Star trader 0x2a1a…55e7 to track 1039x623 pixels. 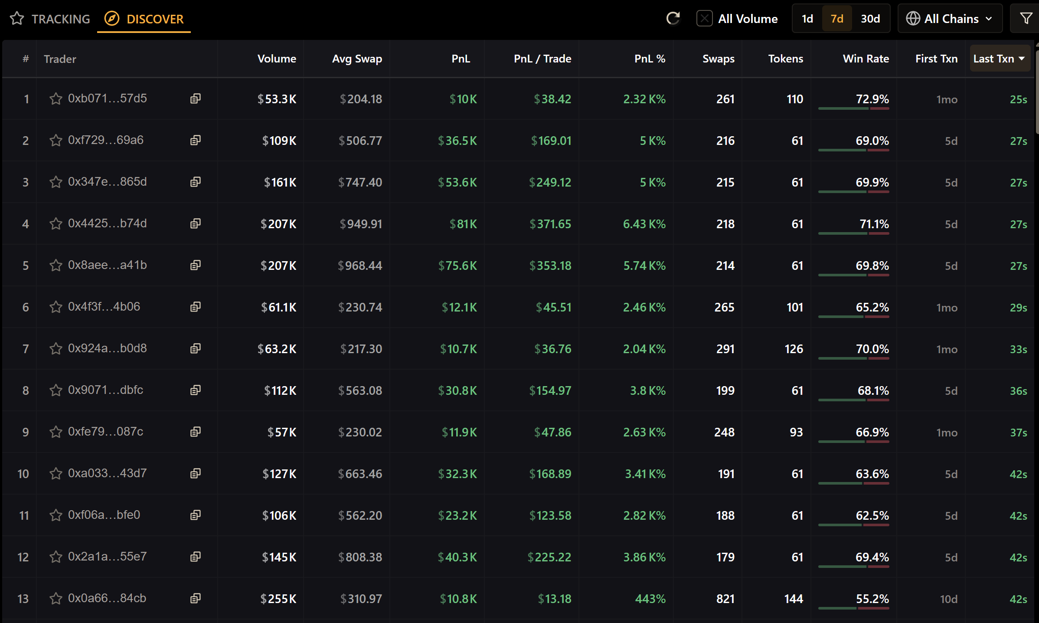56,557
